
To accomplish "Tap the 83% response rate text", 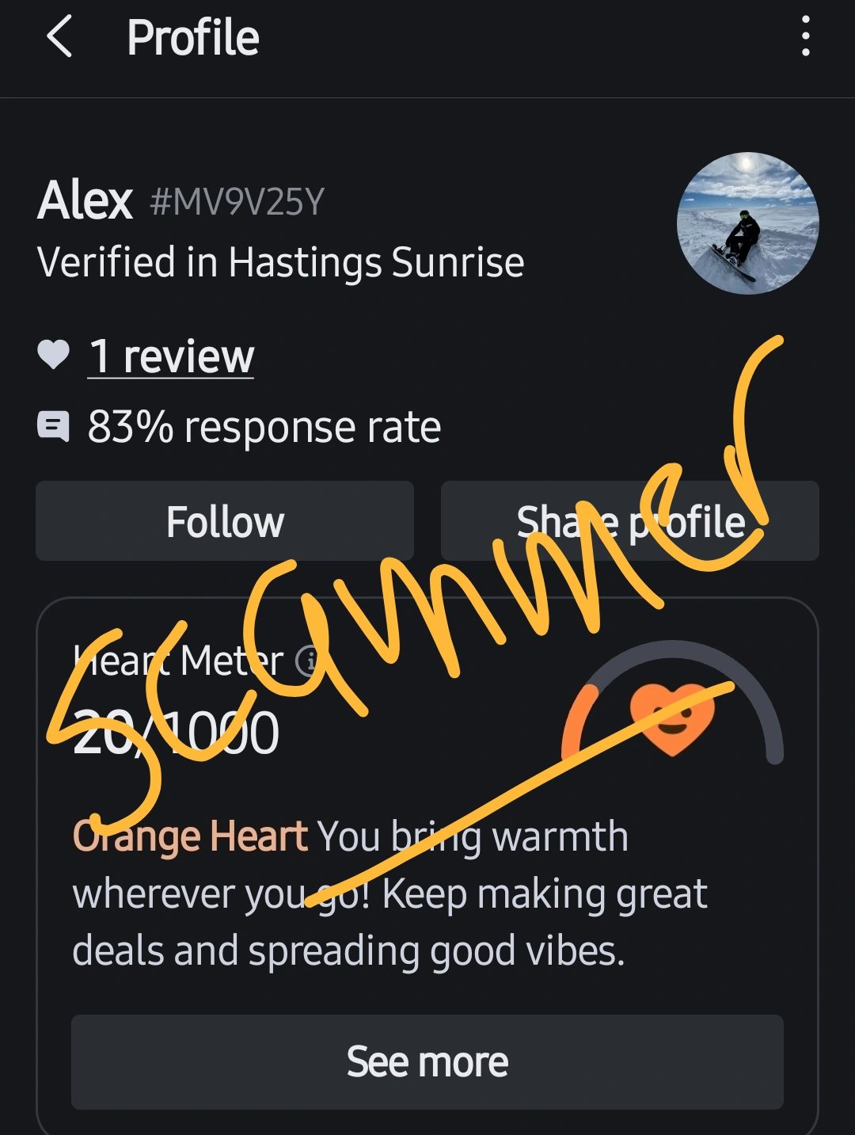I will pos(264,428).
